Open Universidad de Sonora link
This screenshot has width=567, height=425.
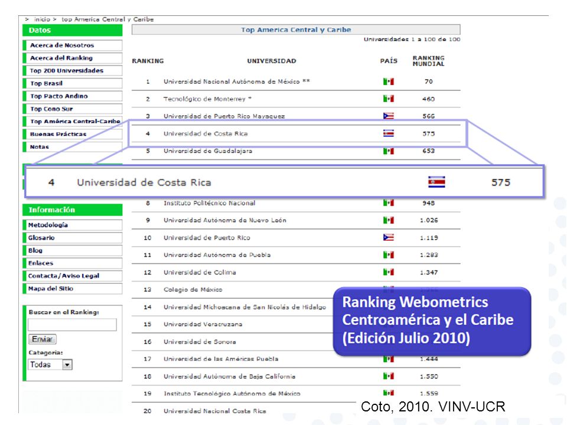[200, 342]
